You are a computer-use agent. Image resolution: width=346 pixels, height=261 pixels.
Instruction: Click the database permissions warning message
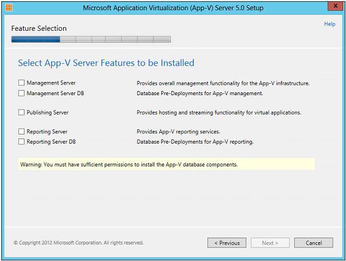(x=129, y=164)
